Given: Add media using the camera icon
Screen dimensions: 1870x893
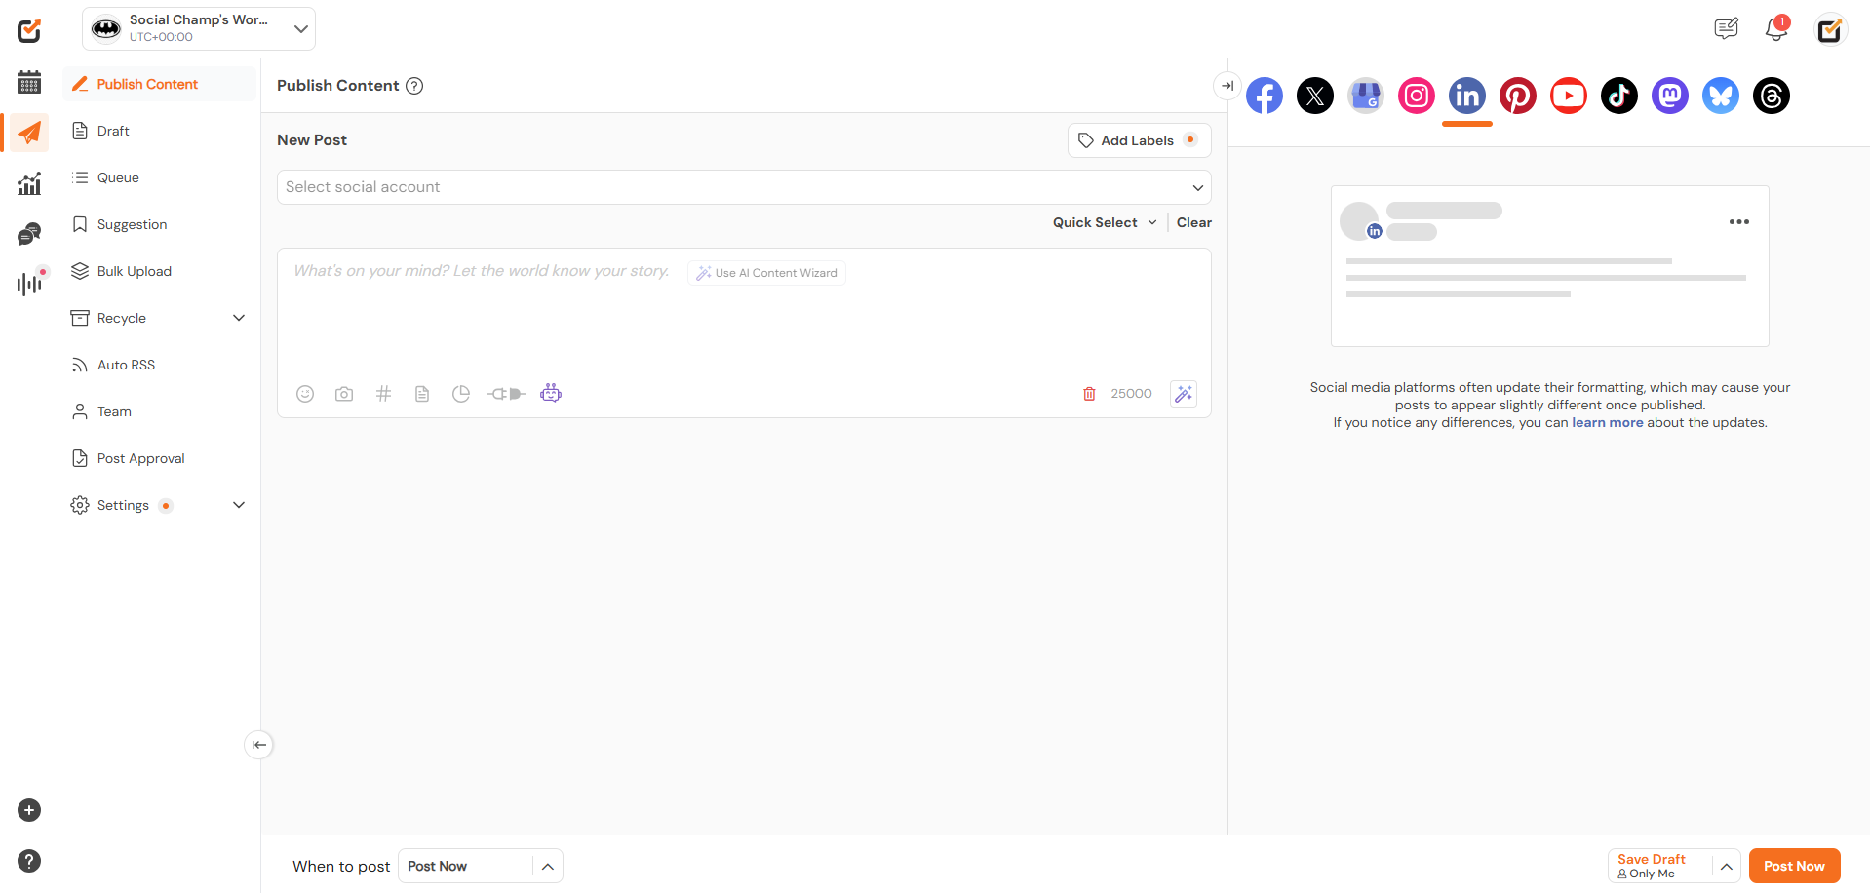Looking at the screenshot, I should tap(344, 394).
